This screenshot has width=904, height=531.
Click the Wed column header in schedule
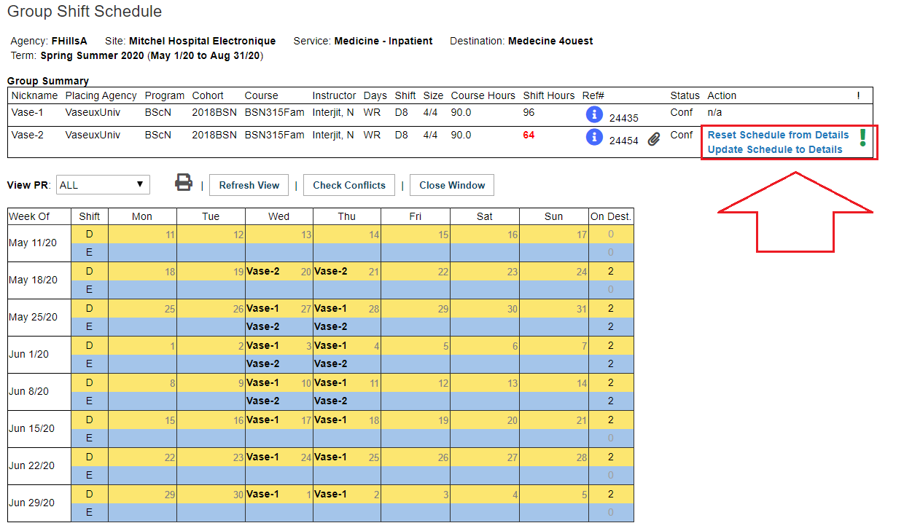[278, 216]
